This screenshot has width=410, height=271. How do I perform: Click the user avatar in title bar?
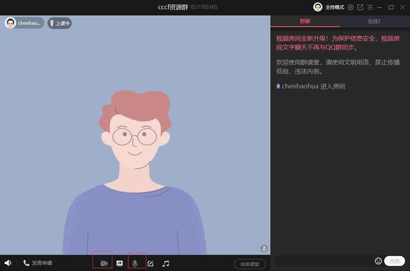coord(318,7)
